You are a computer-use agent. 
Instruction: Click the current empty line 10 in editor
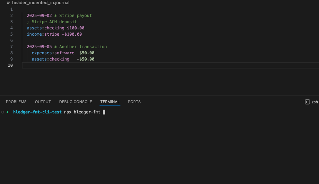(x=170, y=65)
